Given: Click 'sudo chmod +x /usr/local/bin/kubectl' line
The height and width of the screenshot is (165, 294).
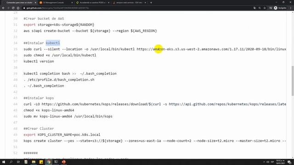Looking at the screenshot, I should tap(60, 55).
